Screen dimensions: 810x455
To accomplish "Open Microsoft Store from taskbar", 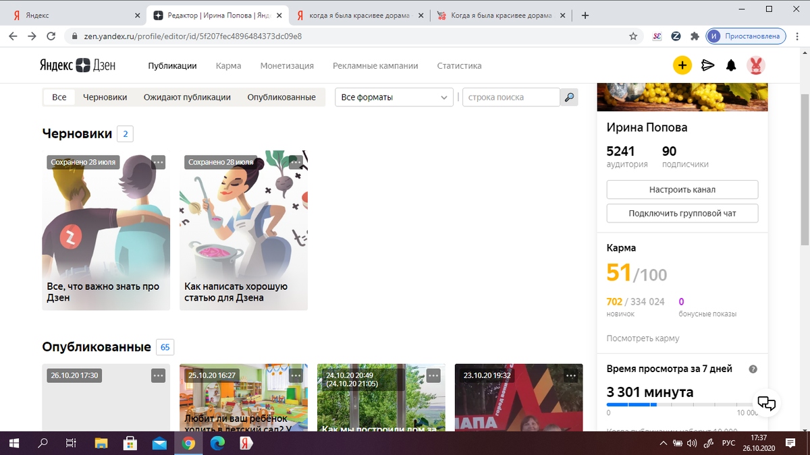I will coord(130,443).
